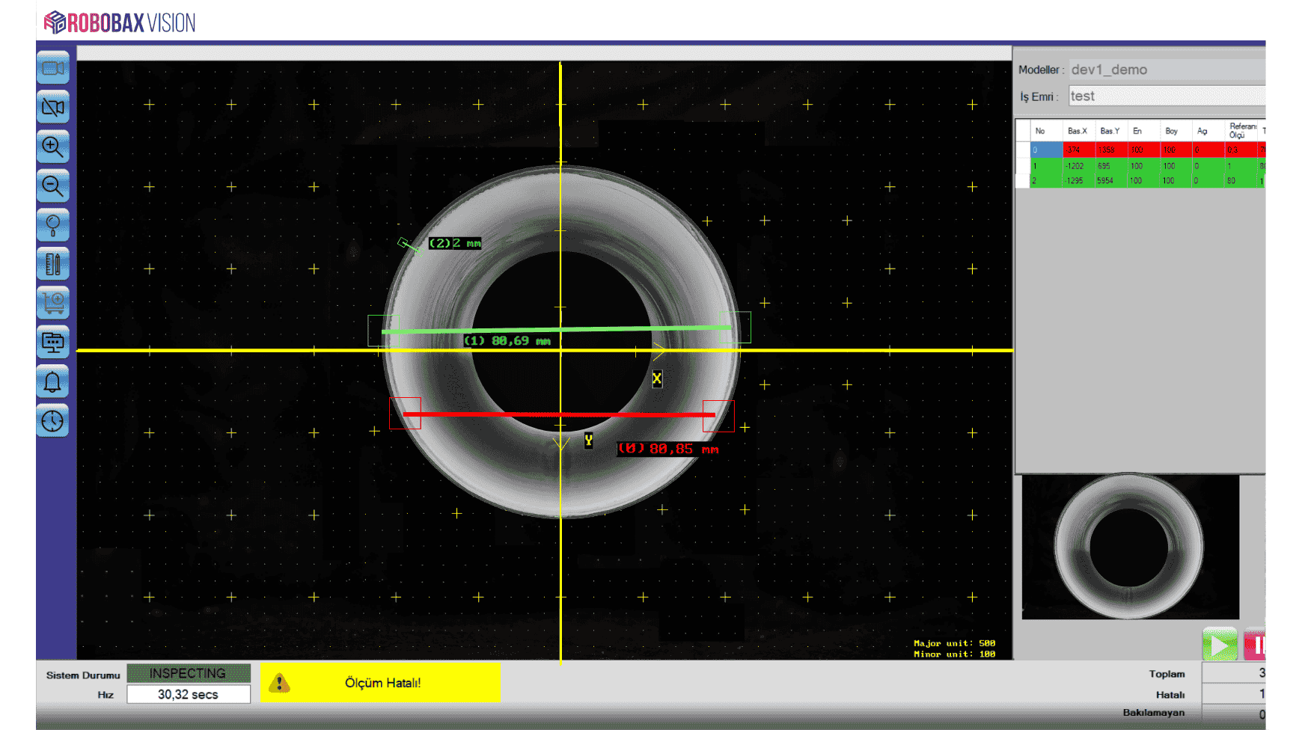Click the Bas.Y column header
The image size is (1305, 730).
[1110, 131]
